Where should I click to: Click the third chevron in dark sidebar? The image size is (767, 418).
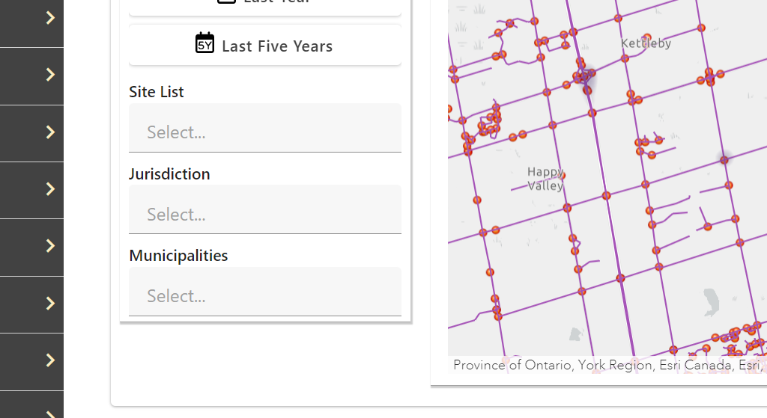[50, 132]
